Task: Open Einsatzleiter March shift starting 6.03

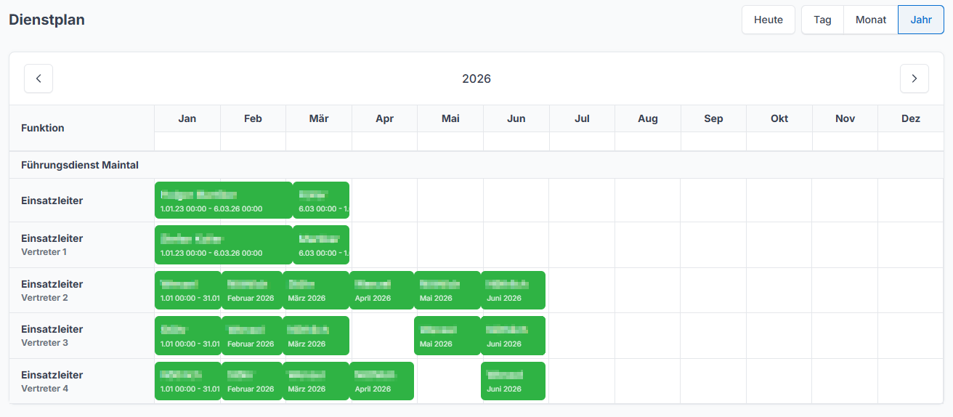Action: (x=321, y=201)
